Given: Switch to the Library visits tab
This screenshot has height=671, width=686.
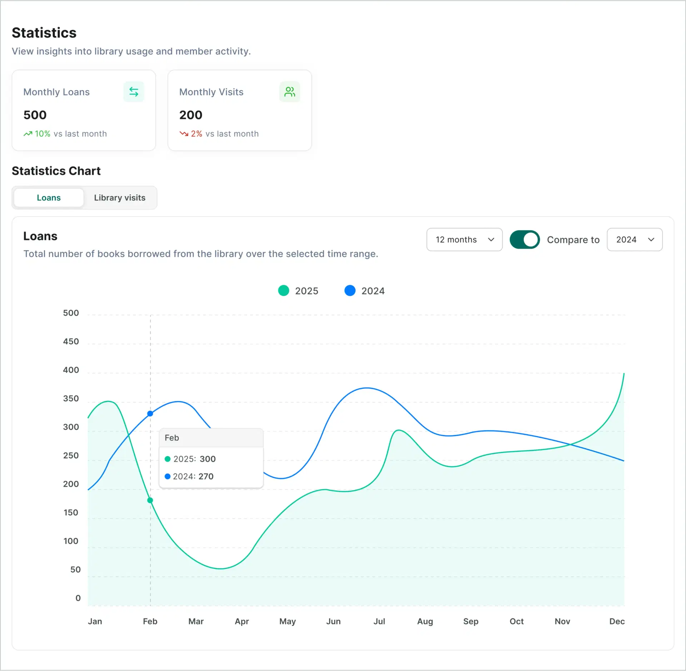Looking at the screenshot, I should [120, 198].
